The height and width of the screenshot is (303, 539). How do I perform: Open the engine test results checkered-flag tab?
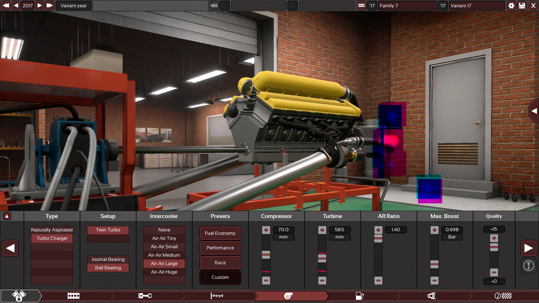point(503,296)
